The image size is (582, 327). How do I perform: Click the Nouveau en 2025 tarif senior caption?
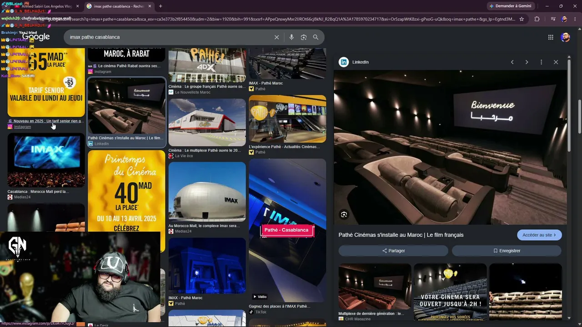49,121
